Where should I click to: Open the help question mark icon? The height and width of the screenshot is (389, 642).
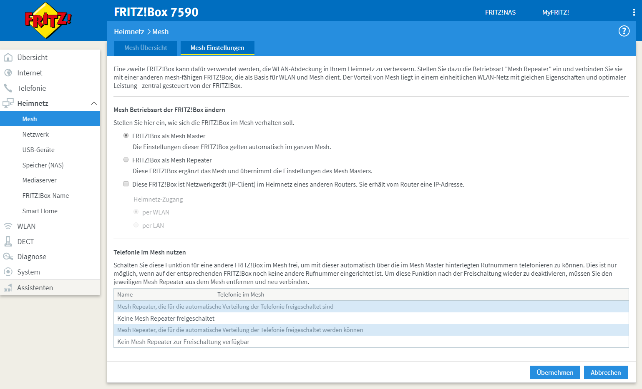tap(624, 31)
